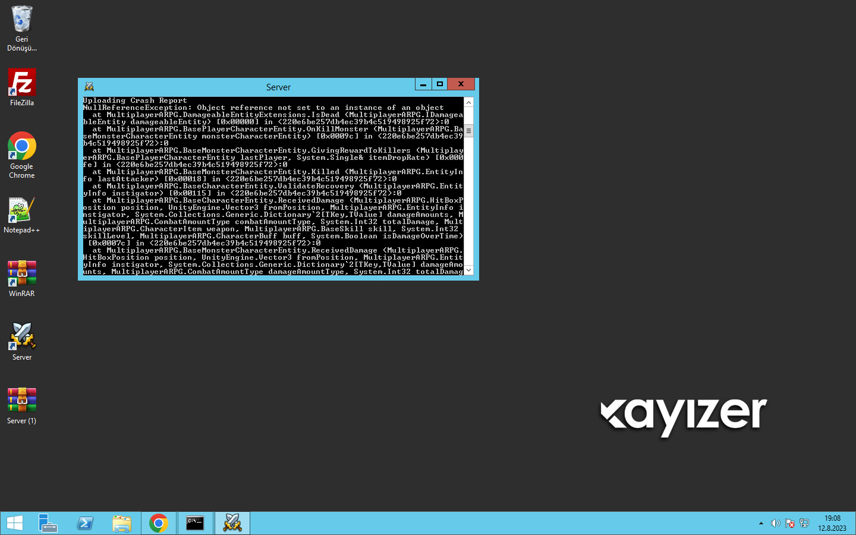This screenshot has height=535, width=856.
Task: Open the network status tray icon
Action: (x=804, y=523)
